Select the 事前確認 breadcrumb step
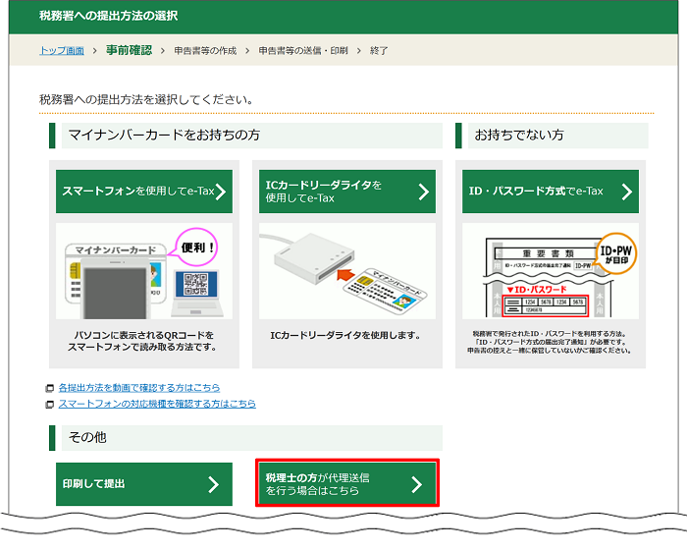 pyautogui.click(x=129, y=50)
